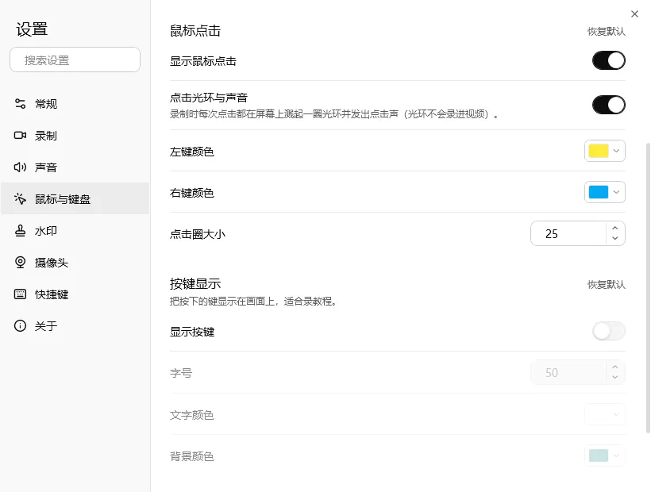Click the 点击圈大小 value field 25
This screenshot has width=651, height=492.
click(x=568, y=233)
